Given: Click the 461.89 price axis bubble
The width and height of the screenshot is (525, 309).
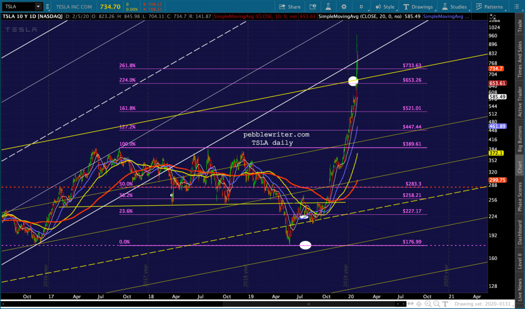Looking at the screenshot, I should point(497,126).
